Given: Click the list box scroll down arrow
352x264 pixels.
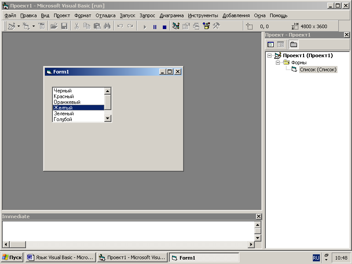Looking at the screenshot, I should [107, 118].
